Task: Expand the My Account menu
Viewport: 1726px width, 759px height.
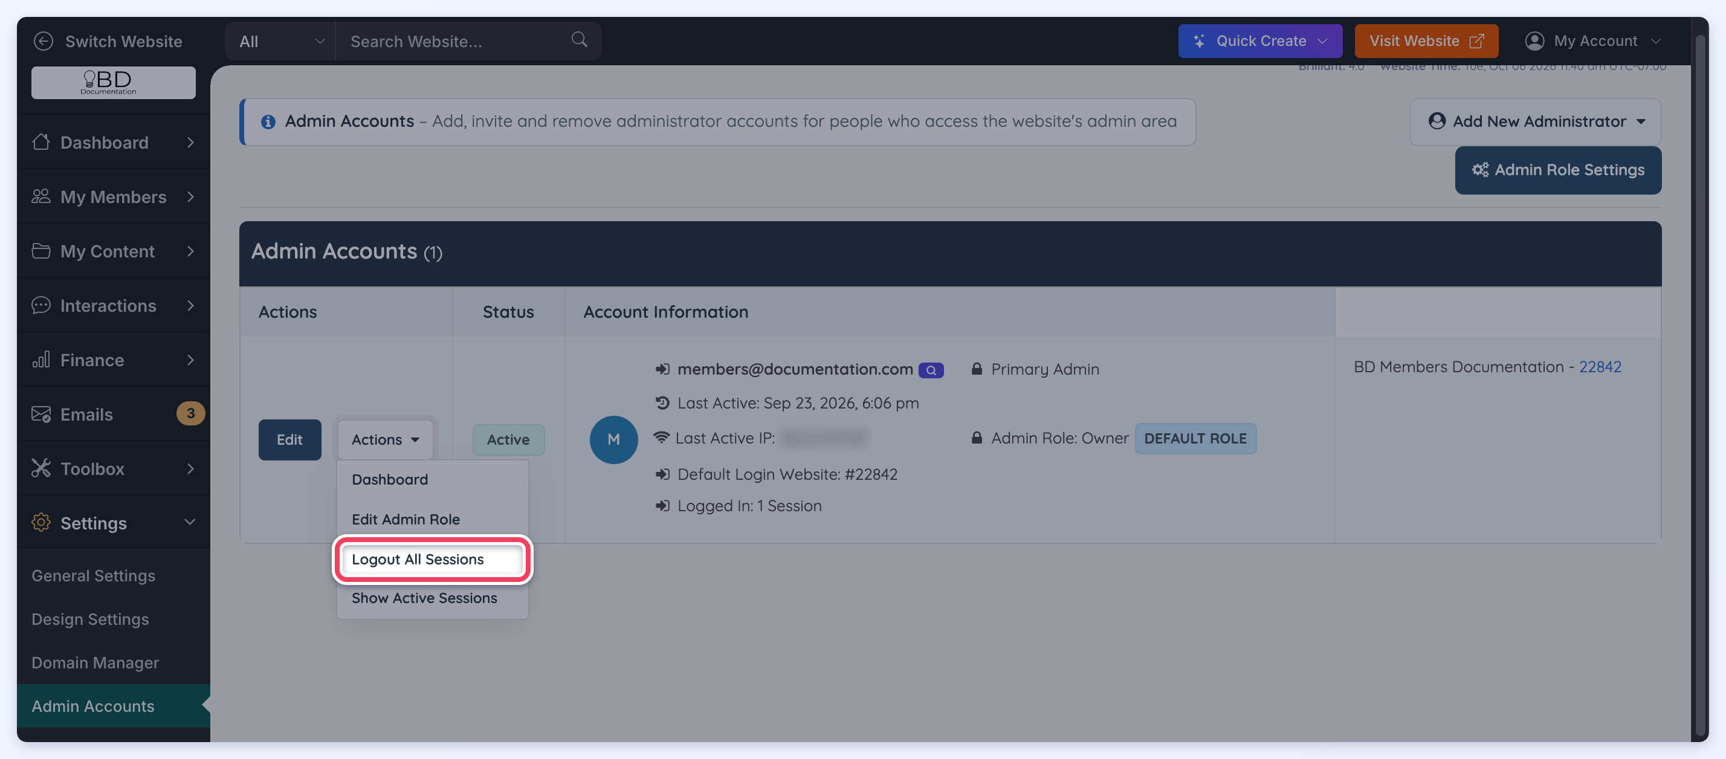Action: tap(1593, 41)
